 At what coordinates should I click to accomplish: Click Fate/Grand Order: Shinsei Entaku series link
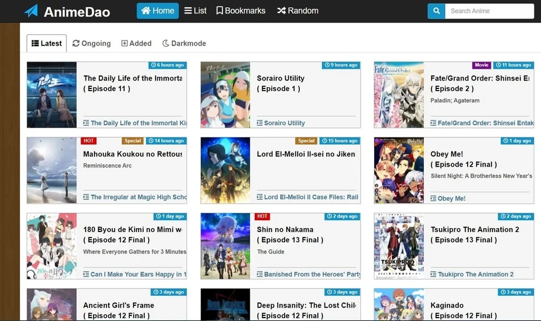(x=482, y=123)
